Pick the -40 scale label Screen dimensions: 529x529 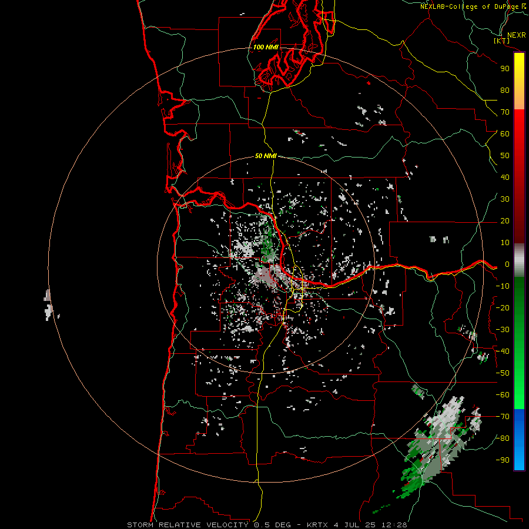click(x=503, y=351)
